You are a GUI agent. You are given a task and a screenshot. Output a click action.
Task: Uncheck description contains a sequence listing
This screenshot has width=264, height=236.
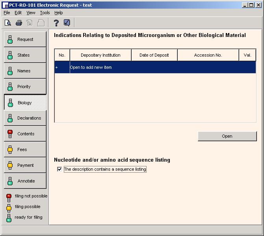59,169
